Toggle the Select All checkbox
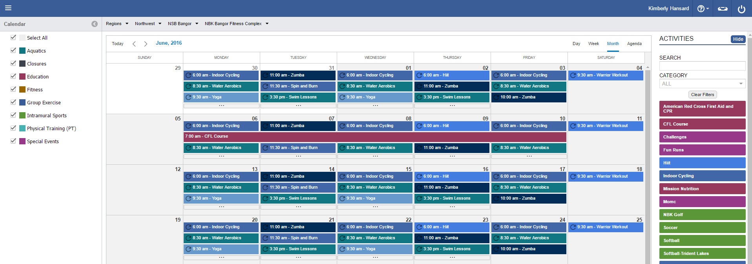The height and width of the screenshot is (264, 752). 13,37
